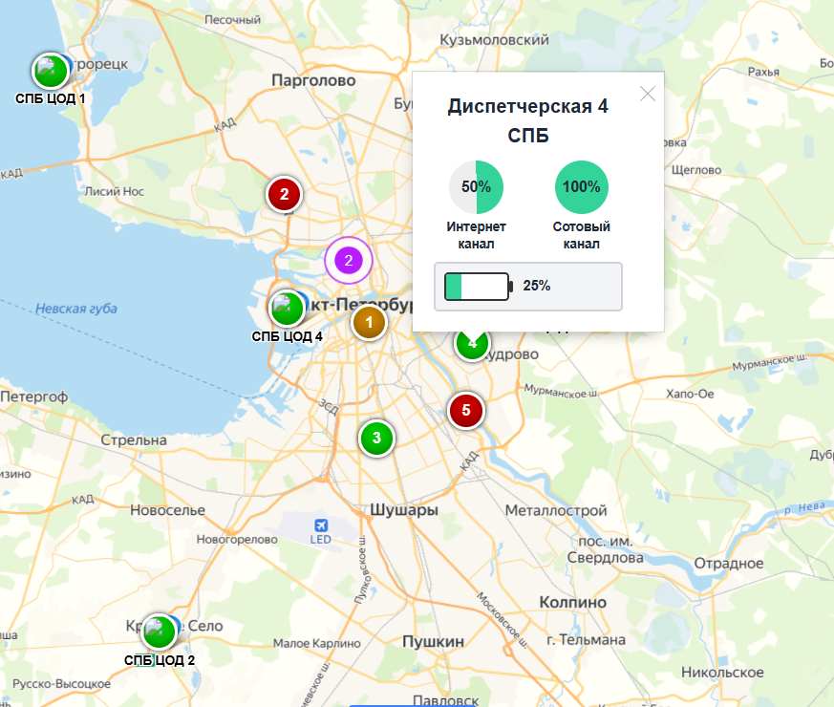
Task: Click the СПБ ЦОД 4 label
Action: [288, 336]
